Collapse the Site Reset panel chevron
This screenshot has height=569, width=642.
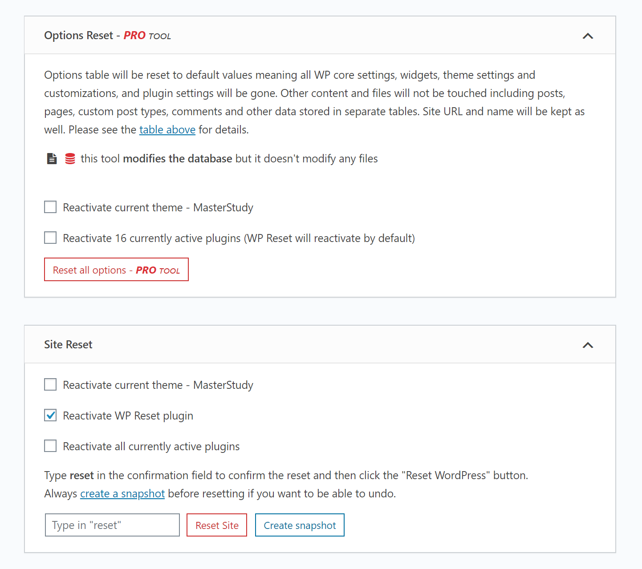pyautogui.click(x=588, y=345)
